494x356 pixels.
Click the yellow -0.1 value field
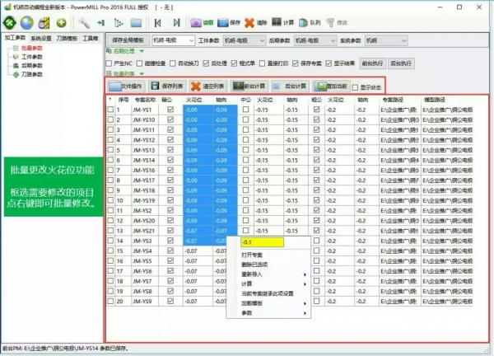[x=261, y=243]
